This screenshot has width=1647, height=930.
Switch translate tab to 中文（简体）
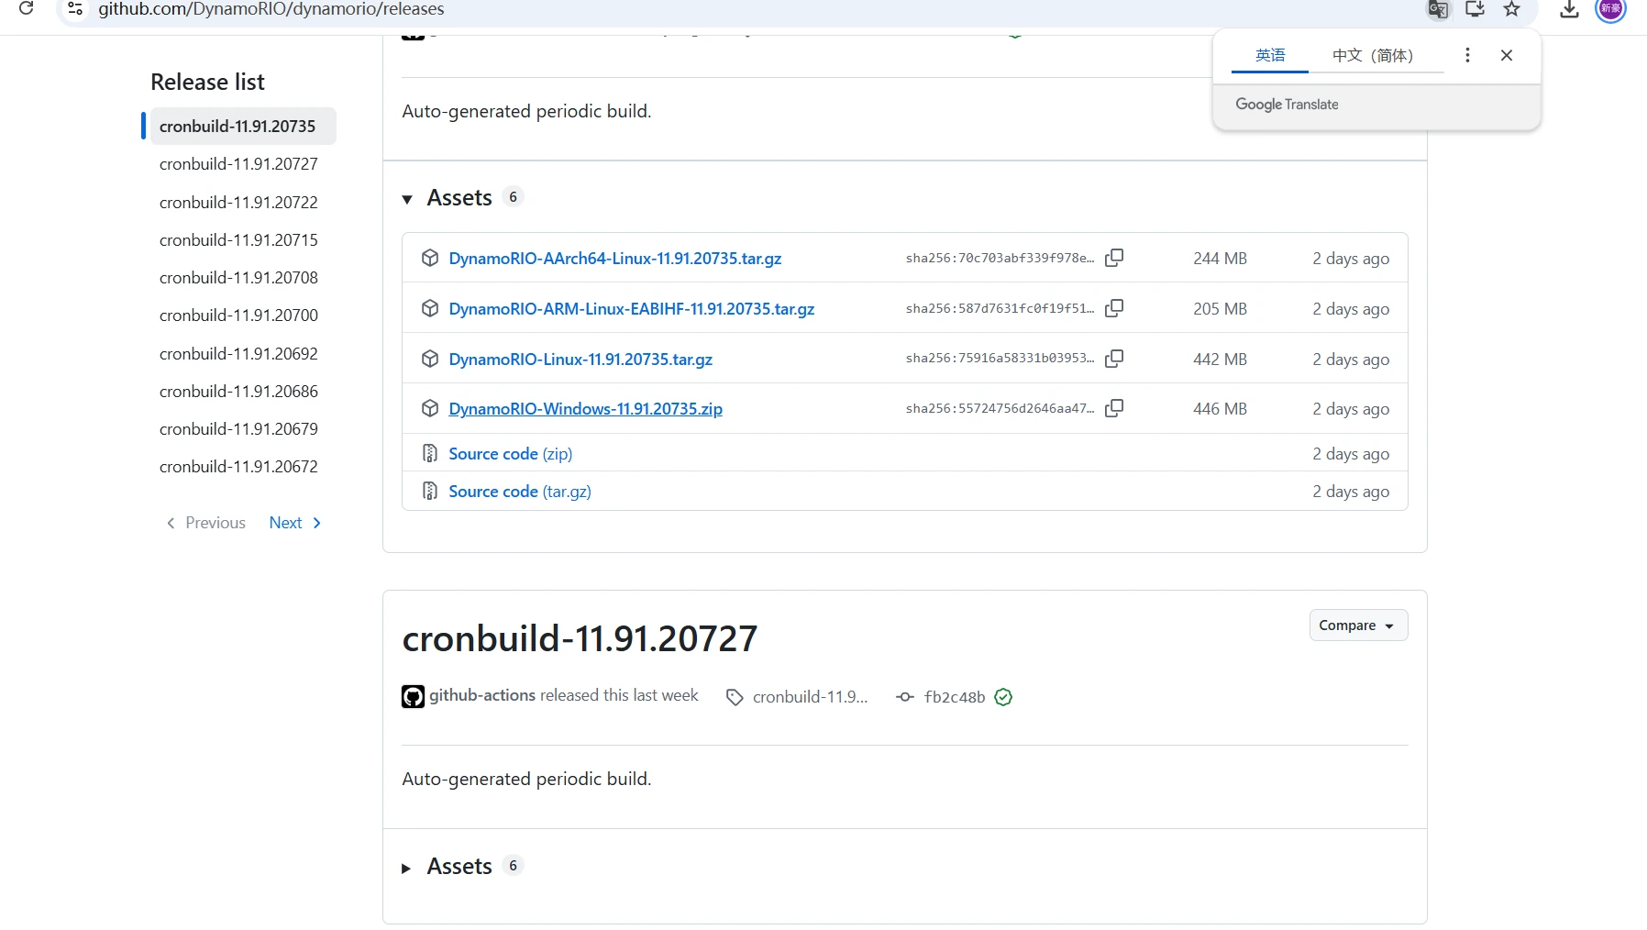click(x=1372, y=55)
